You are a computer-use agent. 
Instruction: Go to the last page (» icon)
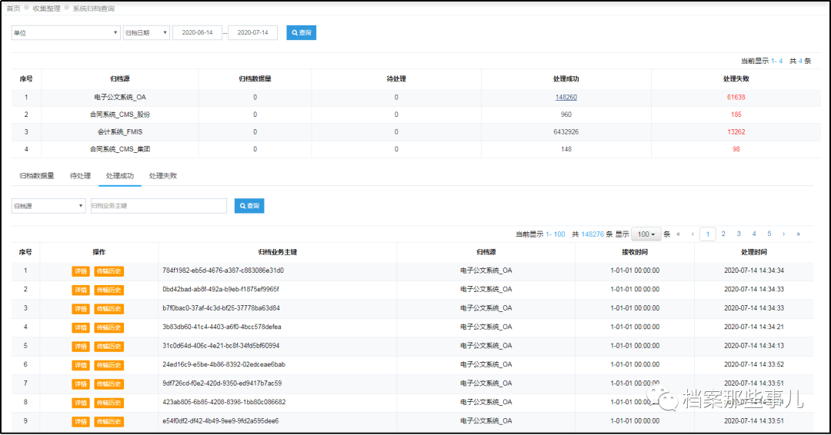(x=798, y=234)
